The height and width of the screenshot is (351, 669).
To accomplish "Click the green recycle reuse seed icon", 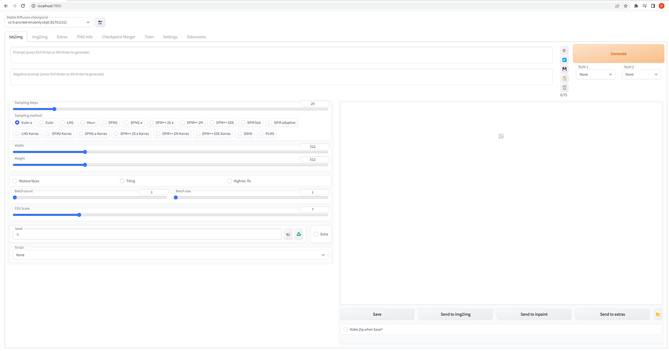I will (x=299, y=234).
